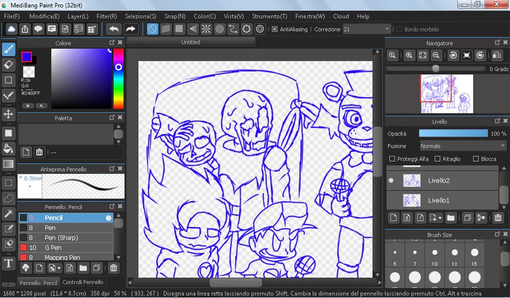510x298 pixels.
Task: Expand the add-layer dropdown arrow in Livello
Action: pos(440,218)
